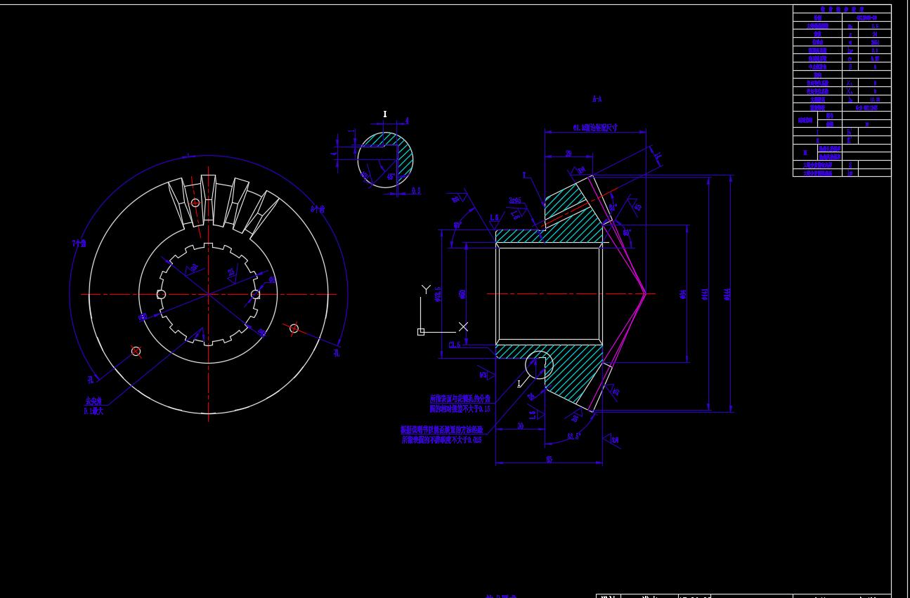910x598 pixels.
Task: Select the detail circle on section view
Action: point(539,365)
